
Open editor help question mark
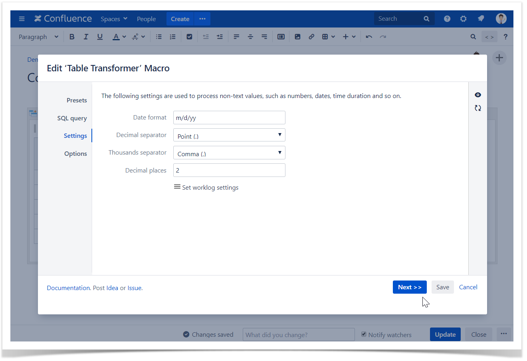tap(505, 37)
